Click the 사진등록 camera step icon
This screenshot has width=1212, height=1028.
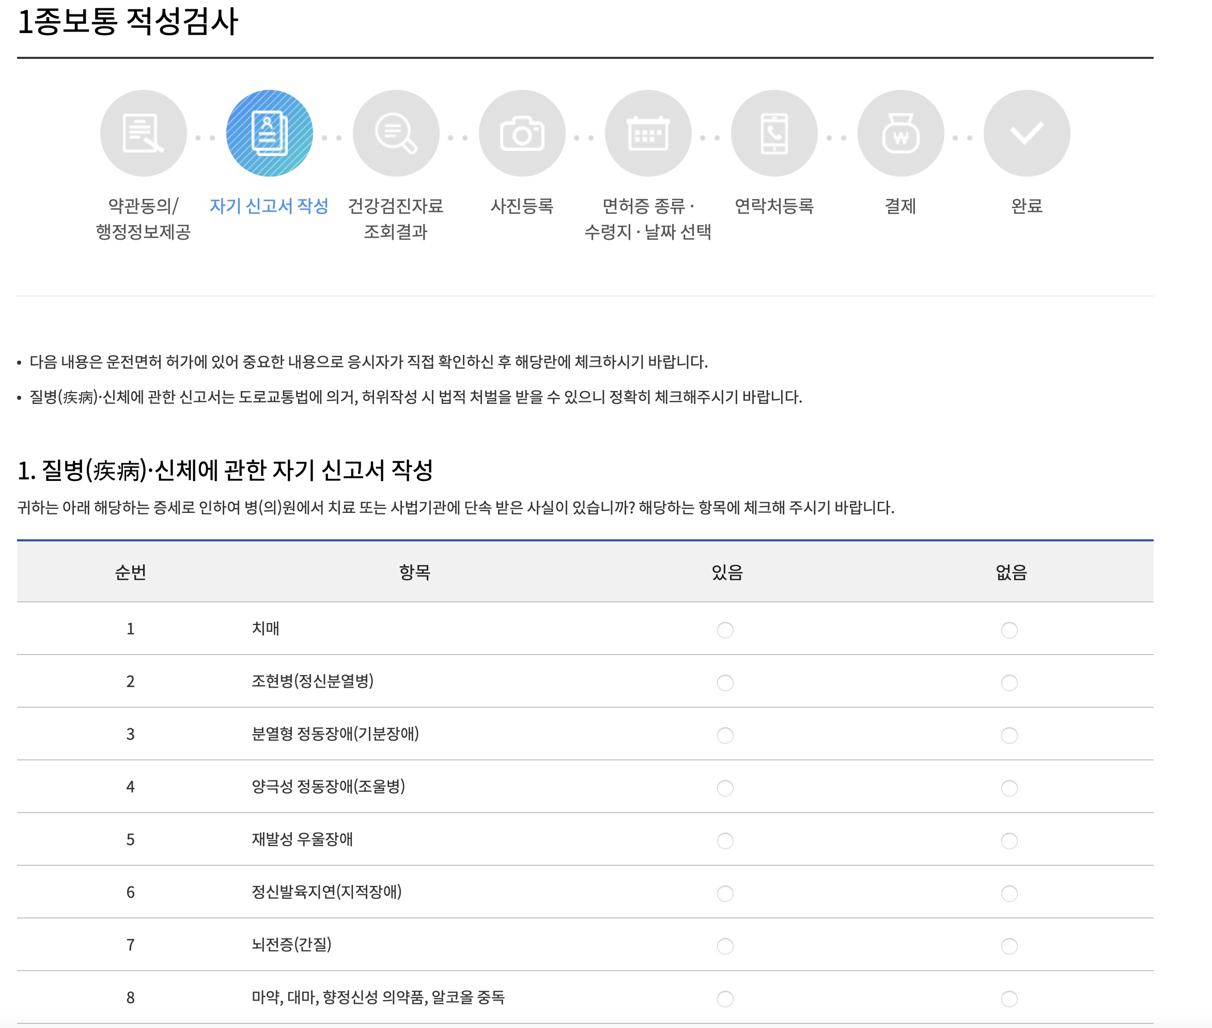click(522, 133)
